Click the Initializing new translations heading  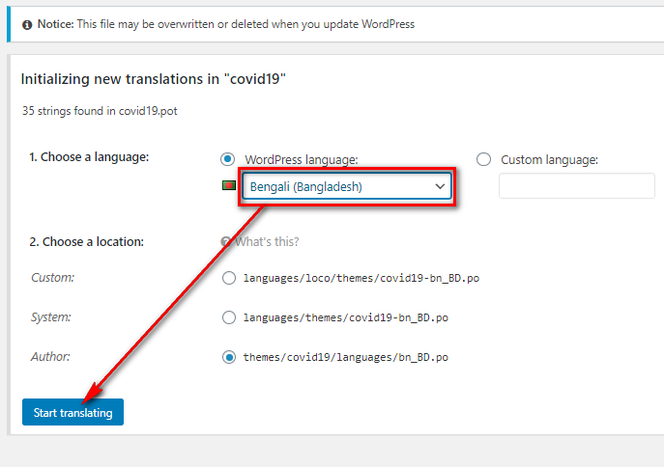tap(154, 79)
